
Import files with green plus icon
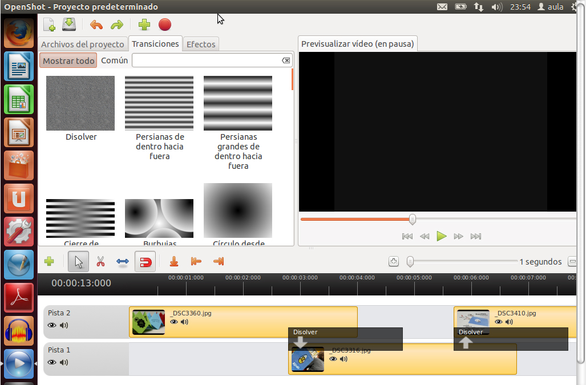(x=144, y=25)
